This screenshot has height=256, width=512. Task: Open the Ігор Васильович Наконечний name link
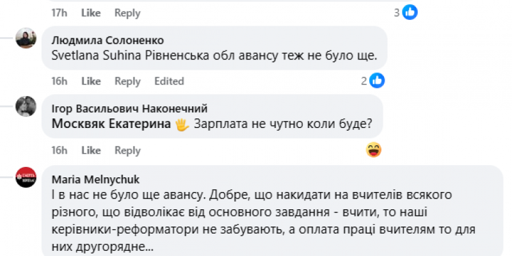[x=129, y=109]
